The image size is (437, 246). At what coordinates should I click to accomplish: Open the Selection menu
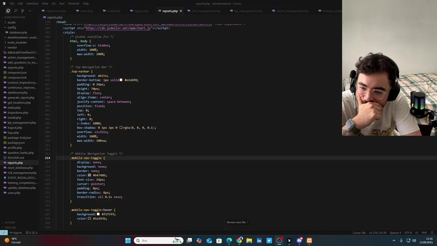(32, 3)
